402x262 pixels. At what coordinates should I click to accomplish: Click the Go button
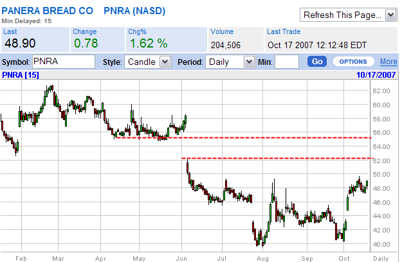(x=317, y=62)
